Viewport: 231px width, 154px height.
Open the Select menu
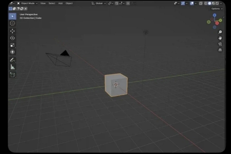point(52,3)
